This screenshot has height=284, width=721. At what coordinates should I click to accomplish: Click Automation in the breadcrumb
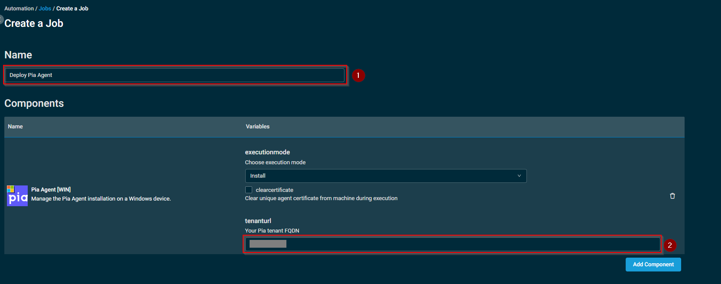19,9
